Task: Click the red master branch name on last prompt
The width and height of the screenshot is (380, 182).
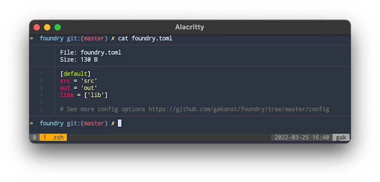Action: pyautogui.click(x=94, y=123)
